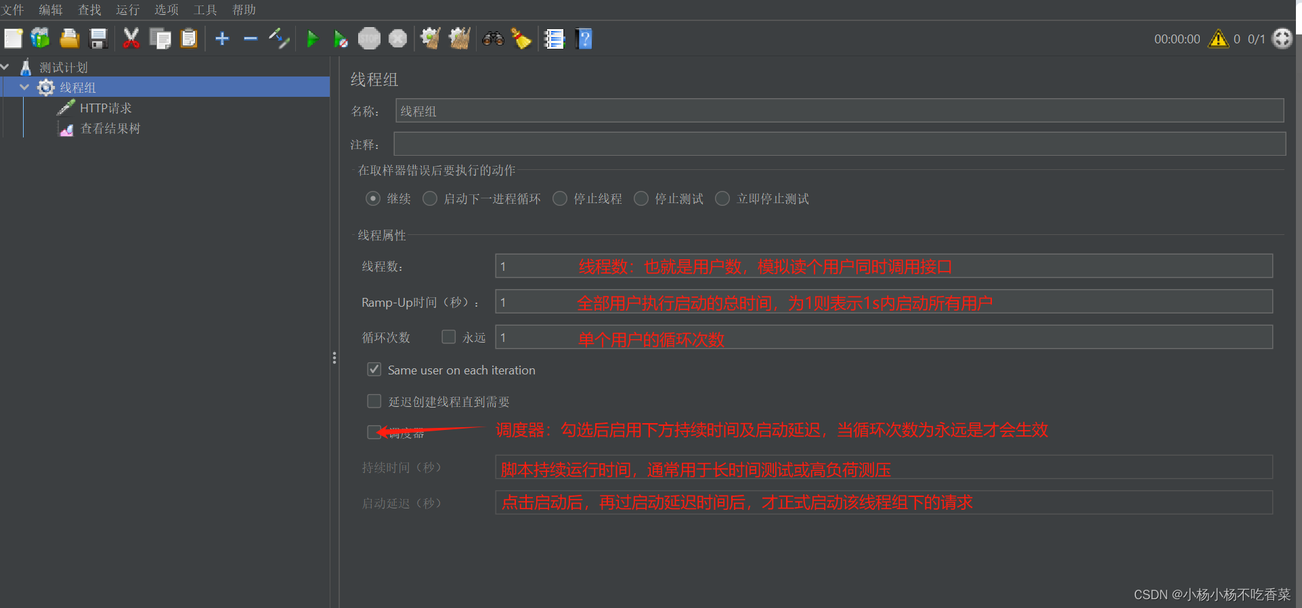Paste element with clipboard icon
Viewport: 1302px width, 608px height.
pos(189,39)
